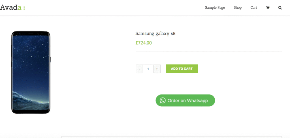Select the £724.00 price text
The image size is (290, 138).
144,43
